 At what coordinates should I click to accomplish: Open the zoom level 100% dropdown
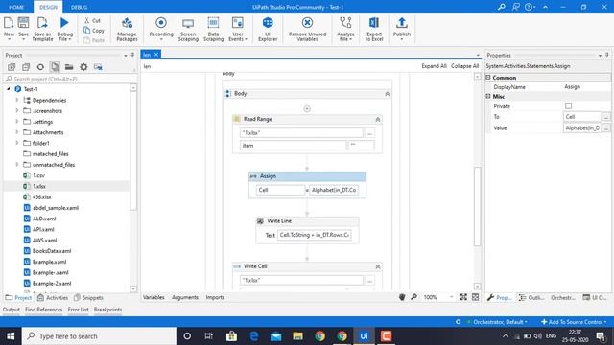(x=452, y=297)
